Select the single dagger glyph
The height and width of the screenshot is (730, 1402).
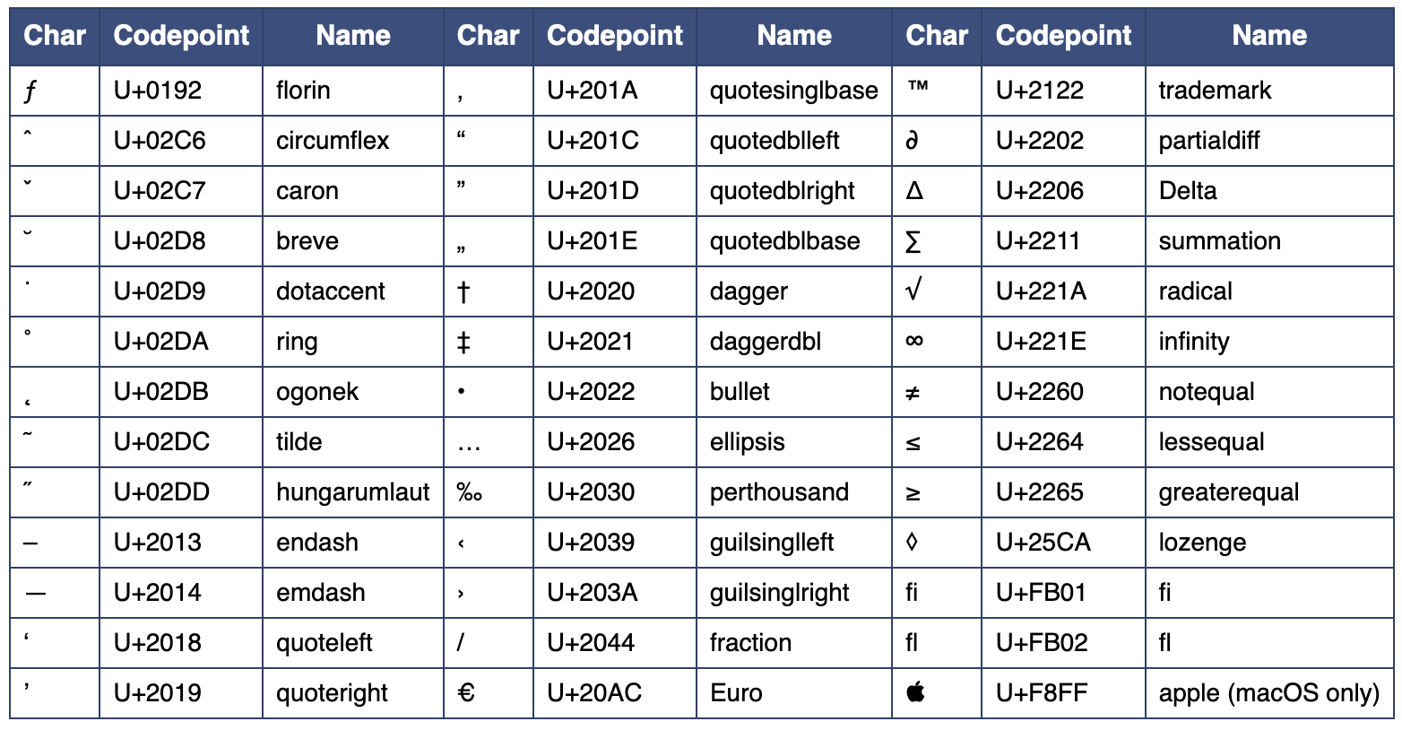pyautogui.click(x=463, y=291)
